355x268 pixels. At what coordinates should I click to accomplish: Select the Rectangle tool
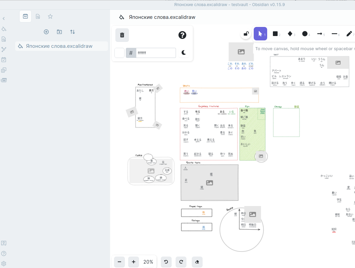click(x=275, y=34)
